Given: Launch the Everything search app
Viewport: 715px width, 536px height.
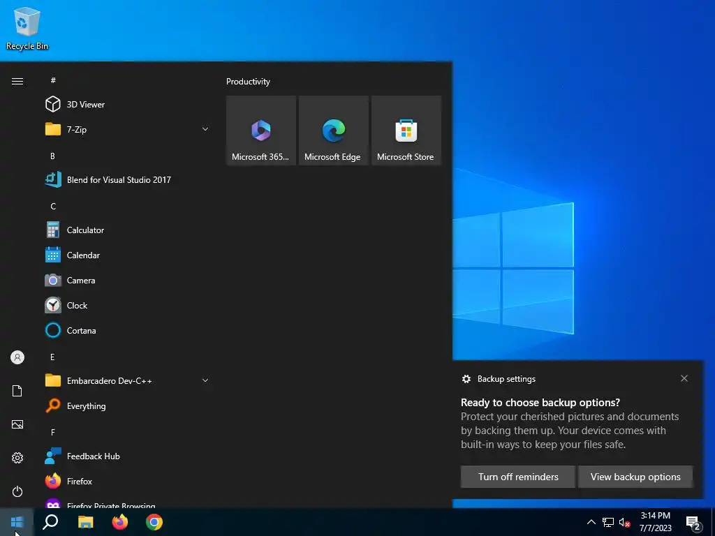Looking at the screenshot, I should [127, 405].
